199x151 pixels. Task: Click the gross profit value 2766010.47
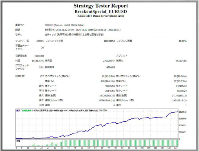pyautogui.click(x=109, y=61)
